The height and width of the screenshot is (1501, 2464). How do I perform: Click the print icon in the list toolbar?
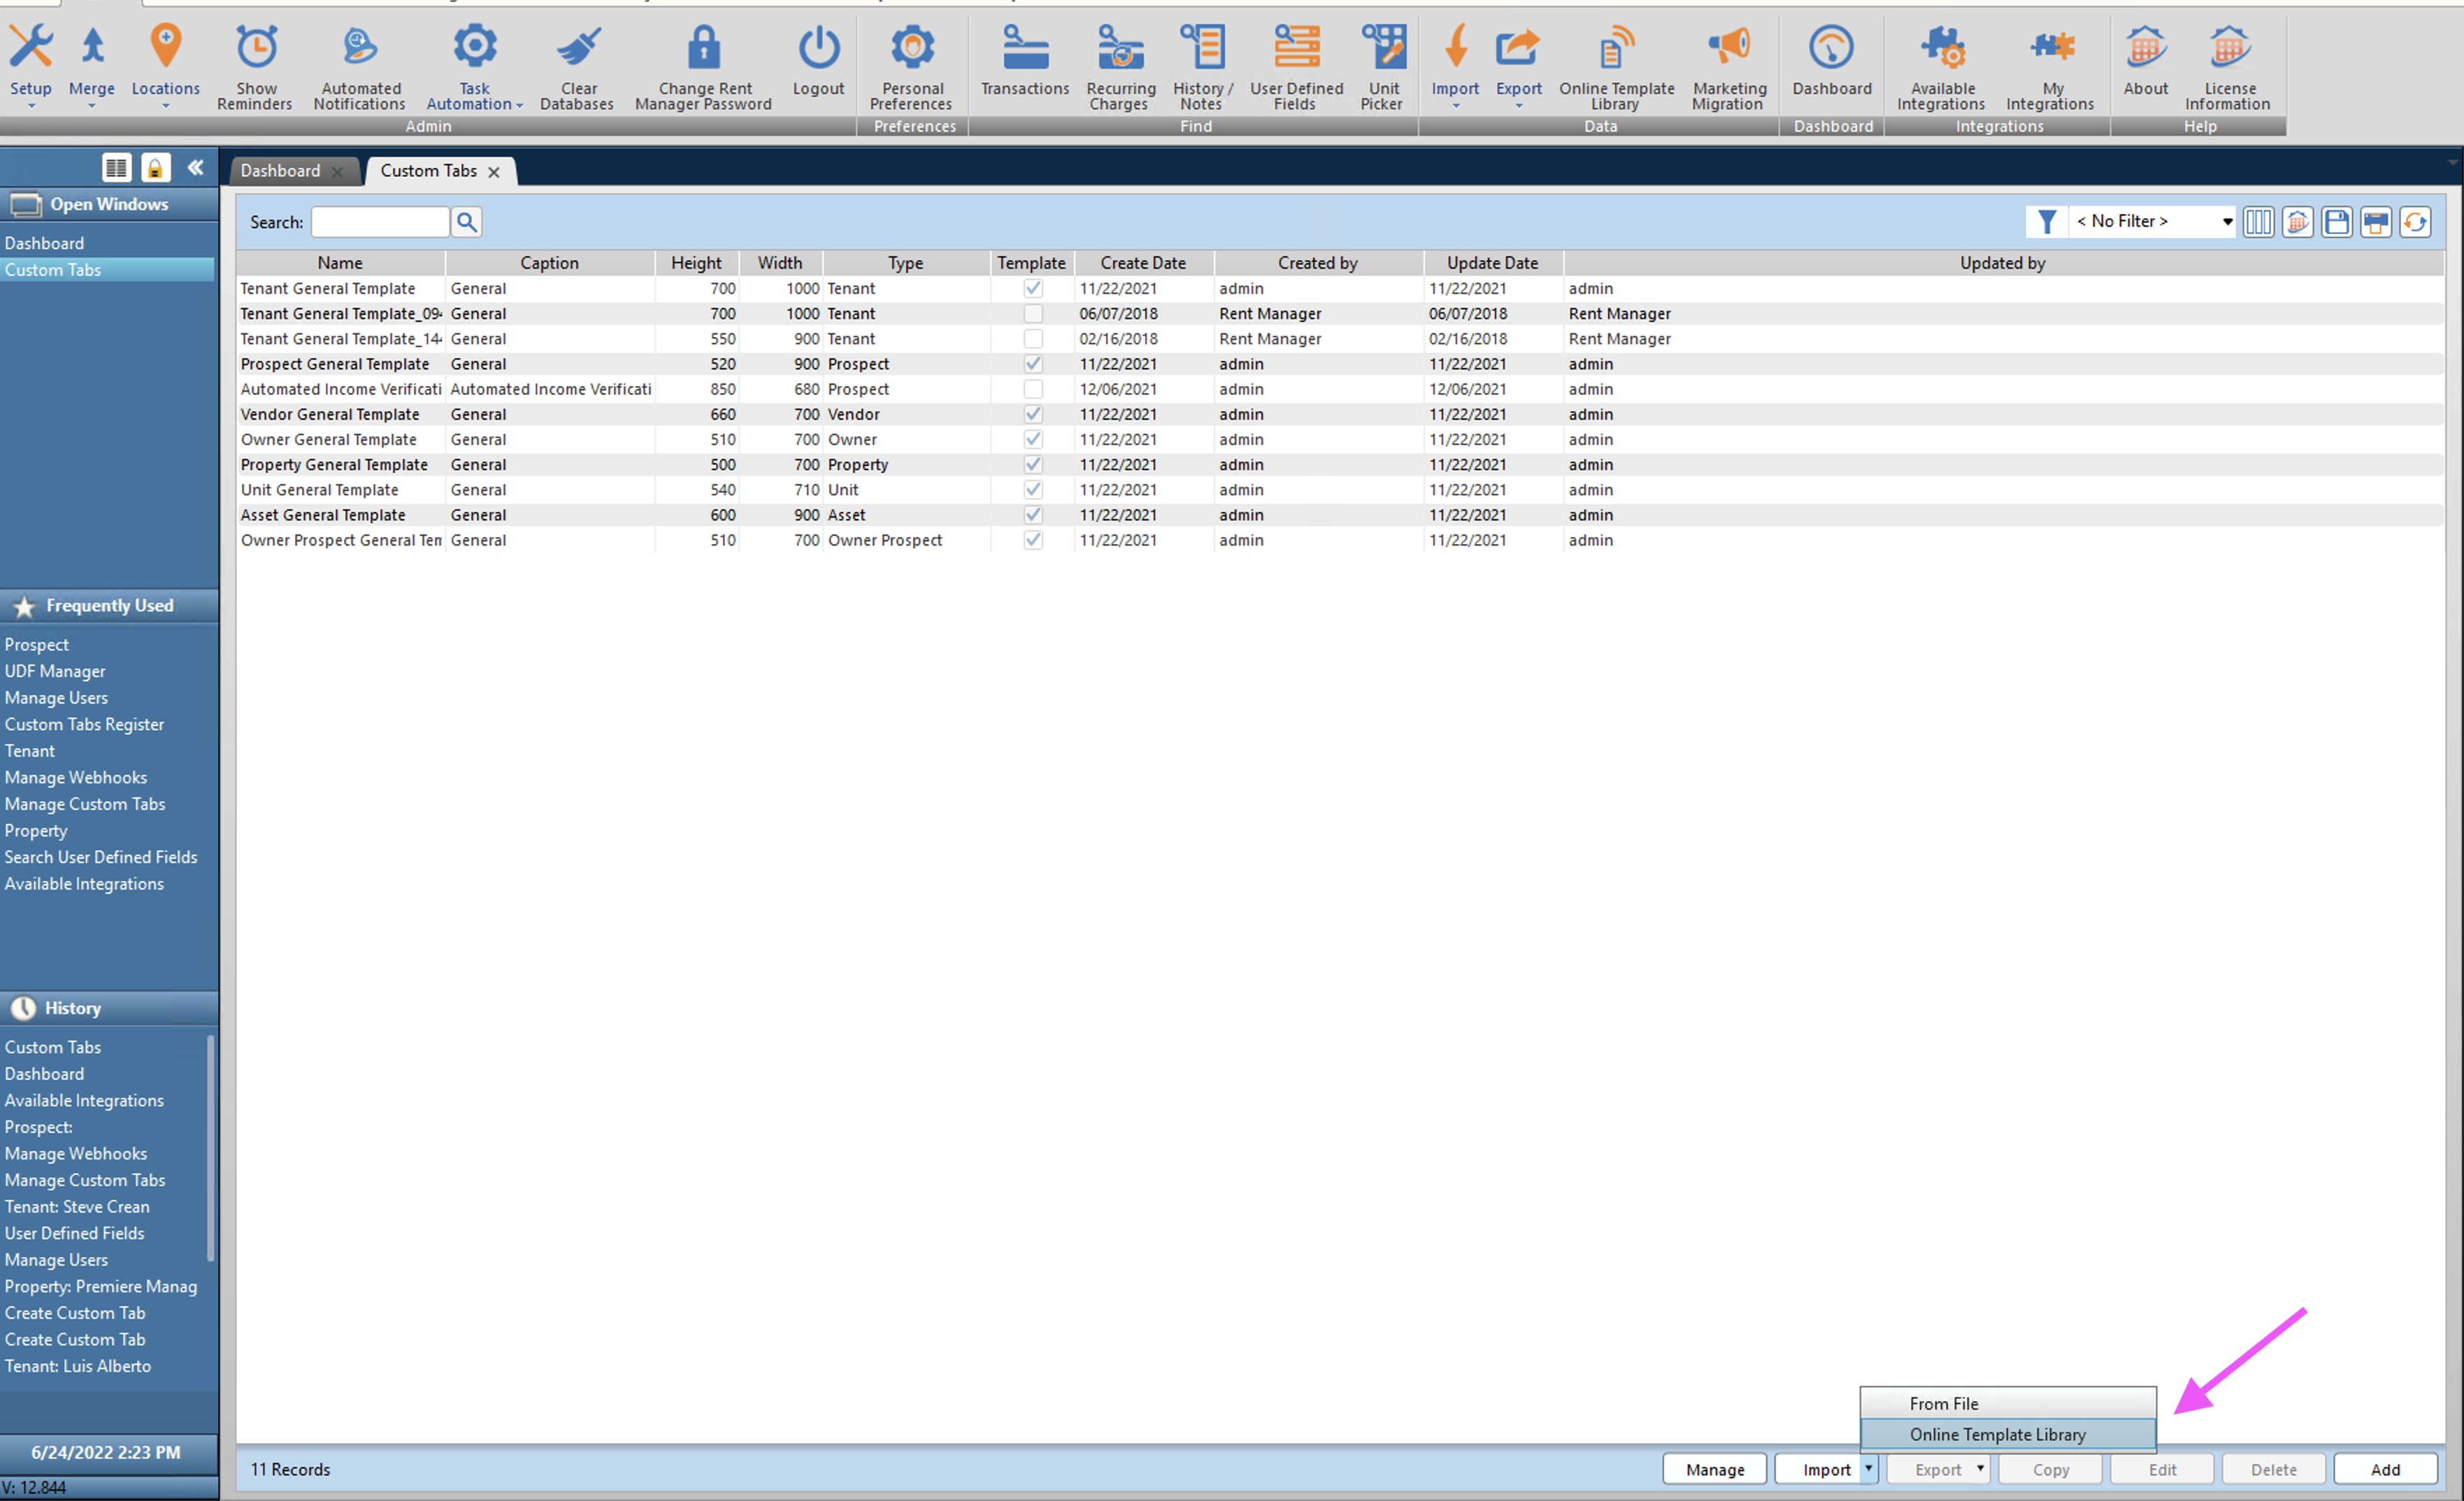[x=2376, y=221]
